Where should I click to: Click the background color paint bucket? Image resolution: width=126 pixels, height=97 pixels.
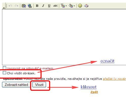click(x=71, y=6)
